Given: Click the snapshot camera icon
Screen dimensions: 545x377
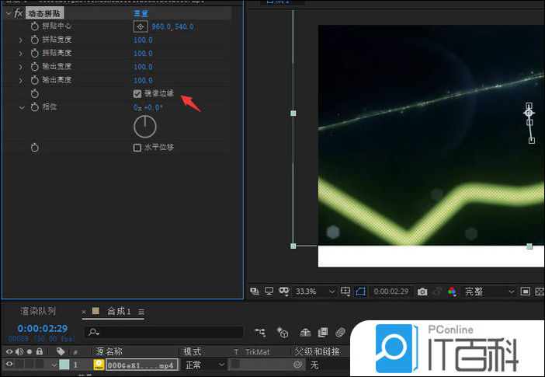Looking at the screenshot, I should coord(422,291).
